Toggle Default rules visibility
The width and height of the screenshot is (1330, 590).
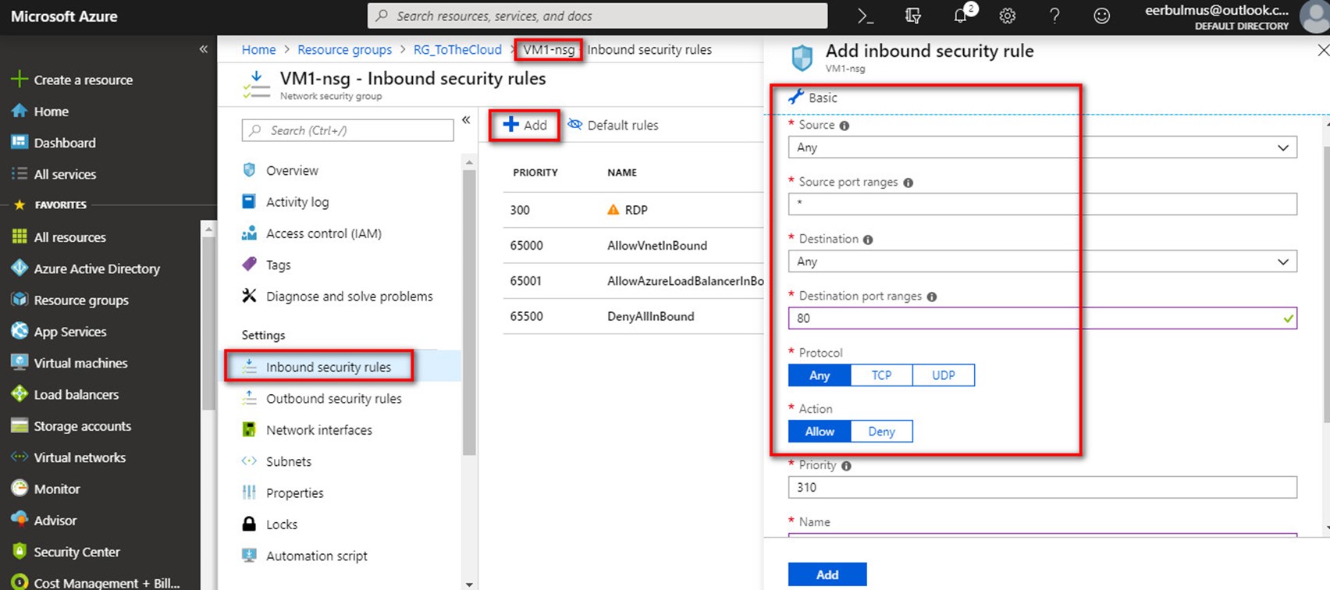pos(613,125)
